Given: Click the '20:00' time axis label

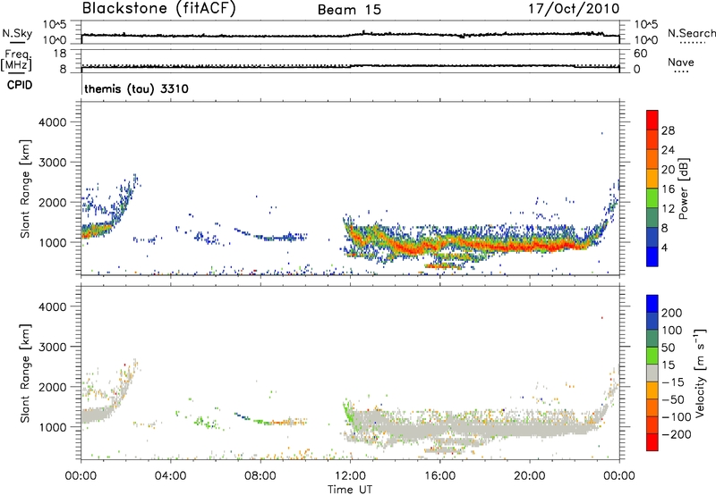Looking at the screenshot, I should point(529,476).
